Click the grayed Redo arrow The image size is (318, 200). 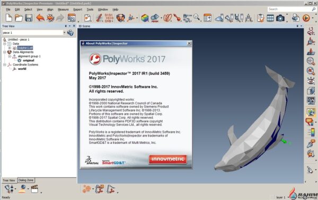pyautogui.click(x=60, y=18)
